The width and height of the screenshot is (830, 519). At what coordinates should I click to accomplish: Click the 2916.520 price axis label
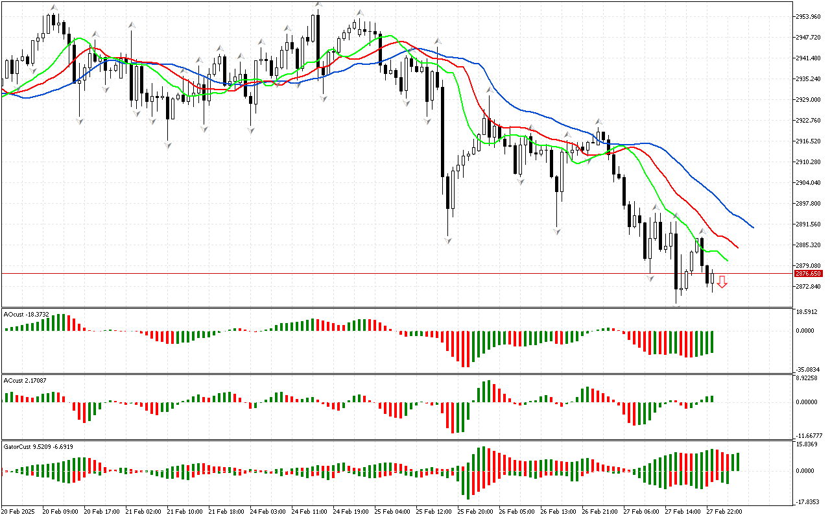tap(809, 141)
